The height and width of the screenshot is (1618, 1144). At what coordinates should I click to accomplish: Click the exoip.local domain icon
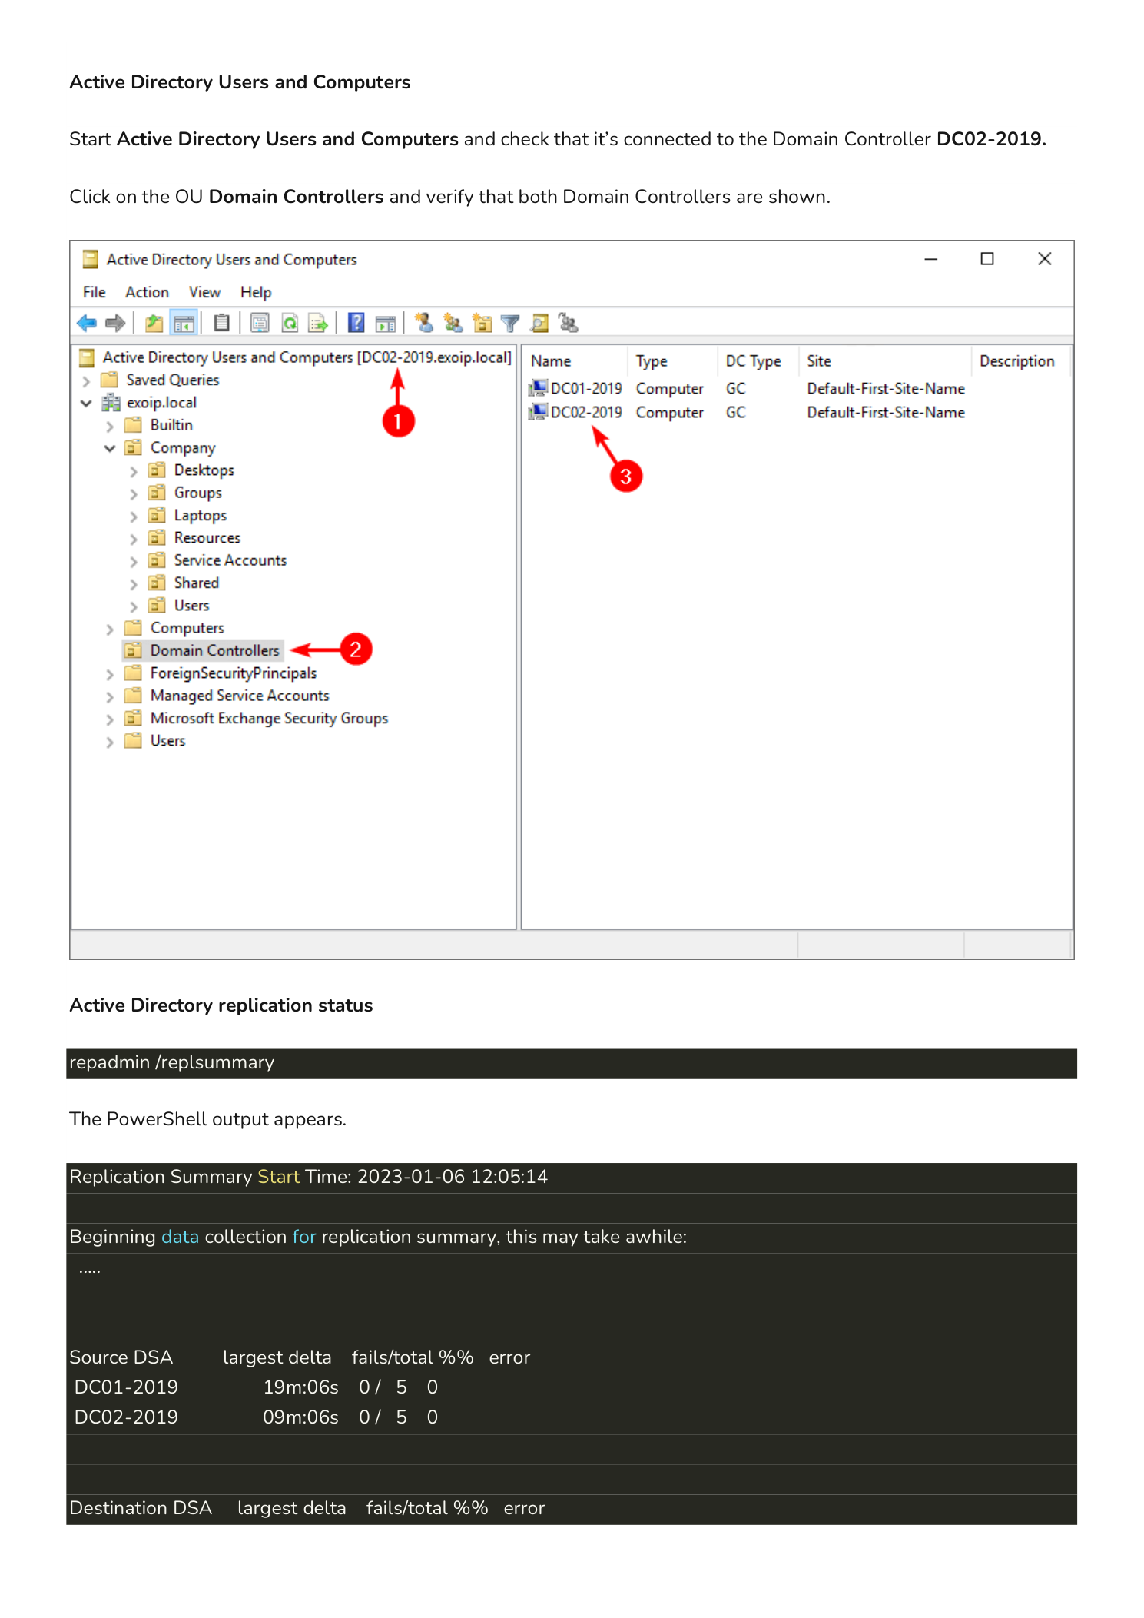(x=111, y=403)
